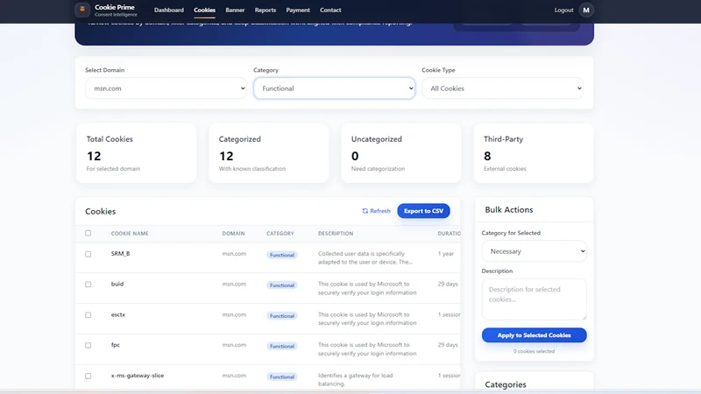
Task: Check the SRM_B cookie checkbox
Action: pyautogui.click(x=89, y=254)
